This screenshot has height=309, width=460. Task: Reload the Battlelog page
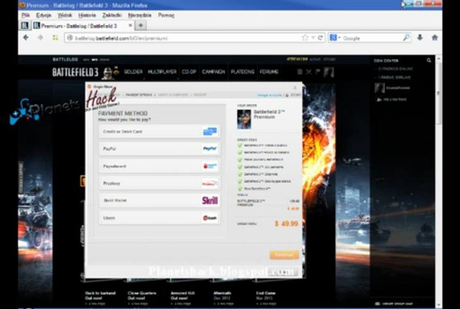(x=320, y=38)
